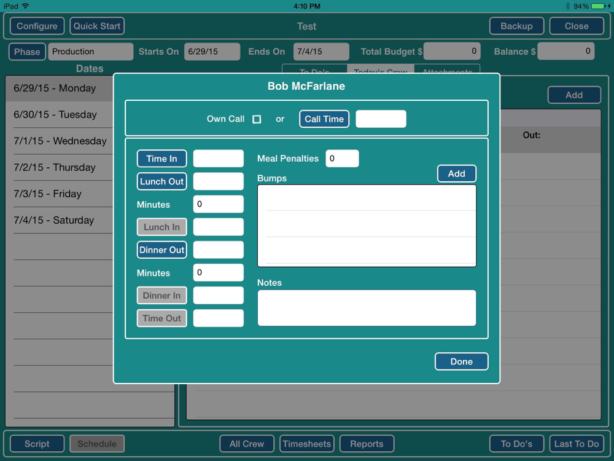Choose 7/3/15 - Friday date row
The height and width of the screenshot is (461, 614).
pyautogui.click(x=48, y=194)
